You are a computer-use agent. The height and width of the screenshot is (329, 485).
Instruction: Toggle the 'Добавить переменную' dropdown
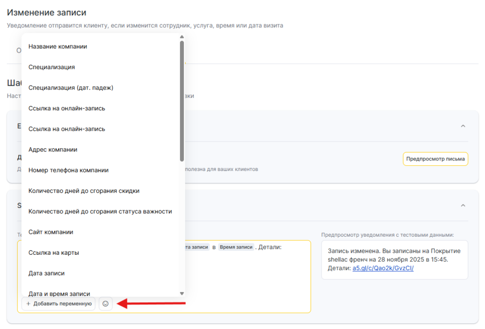pyautogui.click(x=59, y=303)
